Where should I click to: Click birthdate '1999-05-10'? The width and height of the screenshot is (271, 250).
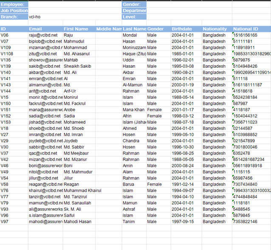pos(186,135)
